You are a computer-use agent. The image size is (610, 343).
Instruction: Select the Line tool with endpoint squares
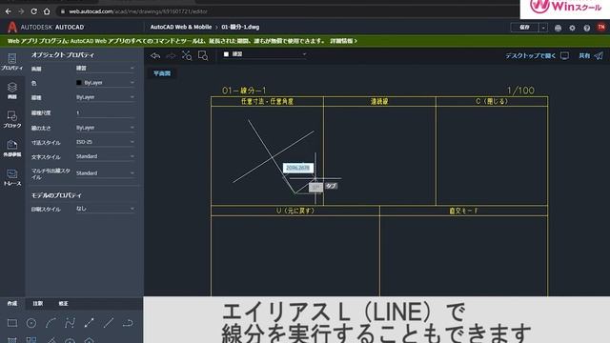[x=89, y=323]
